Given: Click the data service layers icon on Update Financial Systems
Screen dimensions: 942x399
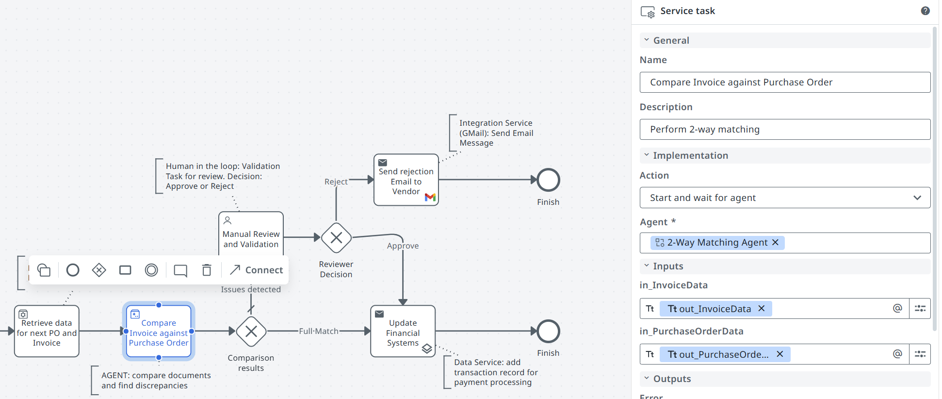Looking at the screenshot, I should pos(427,349).
